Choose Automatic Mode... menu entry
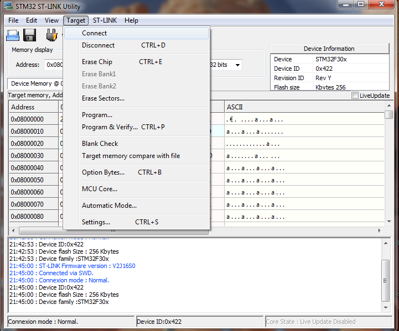The width and height of the screenshot is (399, 331). pos(136,206)
